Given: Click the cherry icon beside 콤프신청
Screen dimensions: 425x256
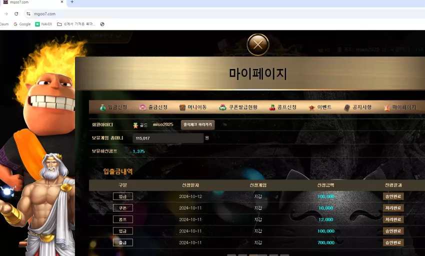Looking at the screenshot, I should tap(272, 107).
